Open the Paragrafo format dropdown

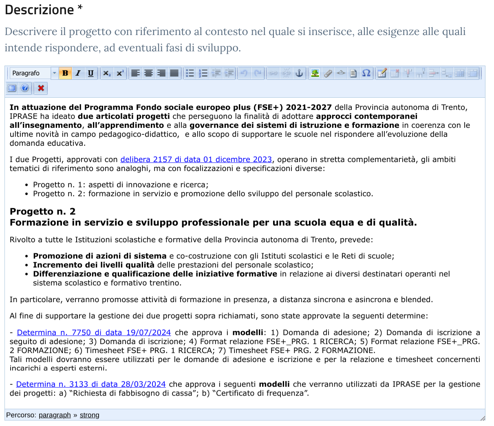point(54,73)
